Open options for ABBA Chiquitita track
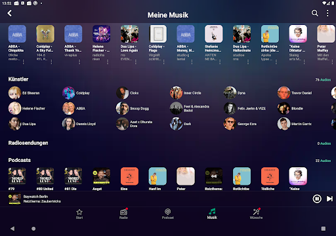Image resolution: width=336 pixels, height=236 pixels. [24, 62]
